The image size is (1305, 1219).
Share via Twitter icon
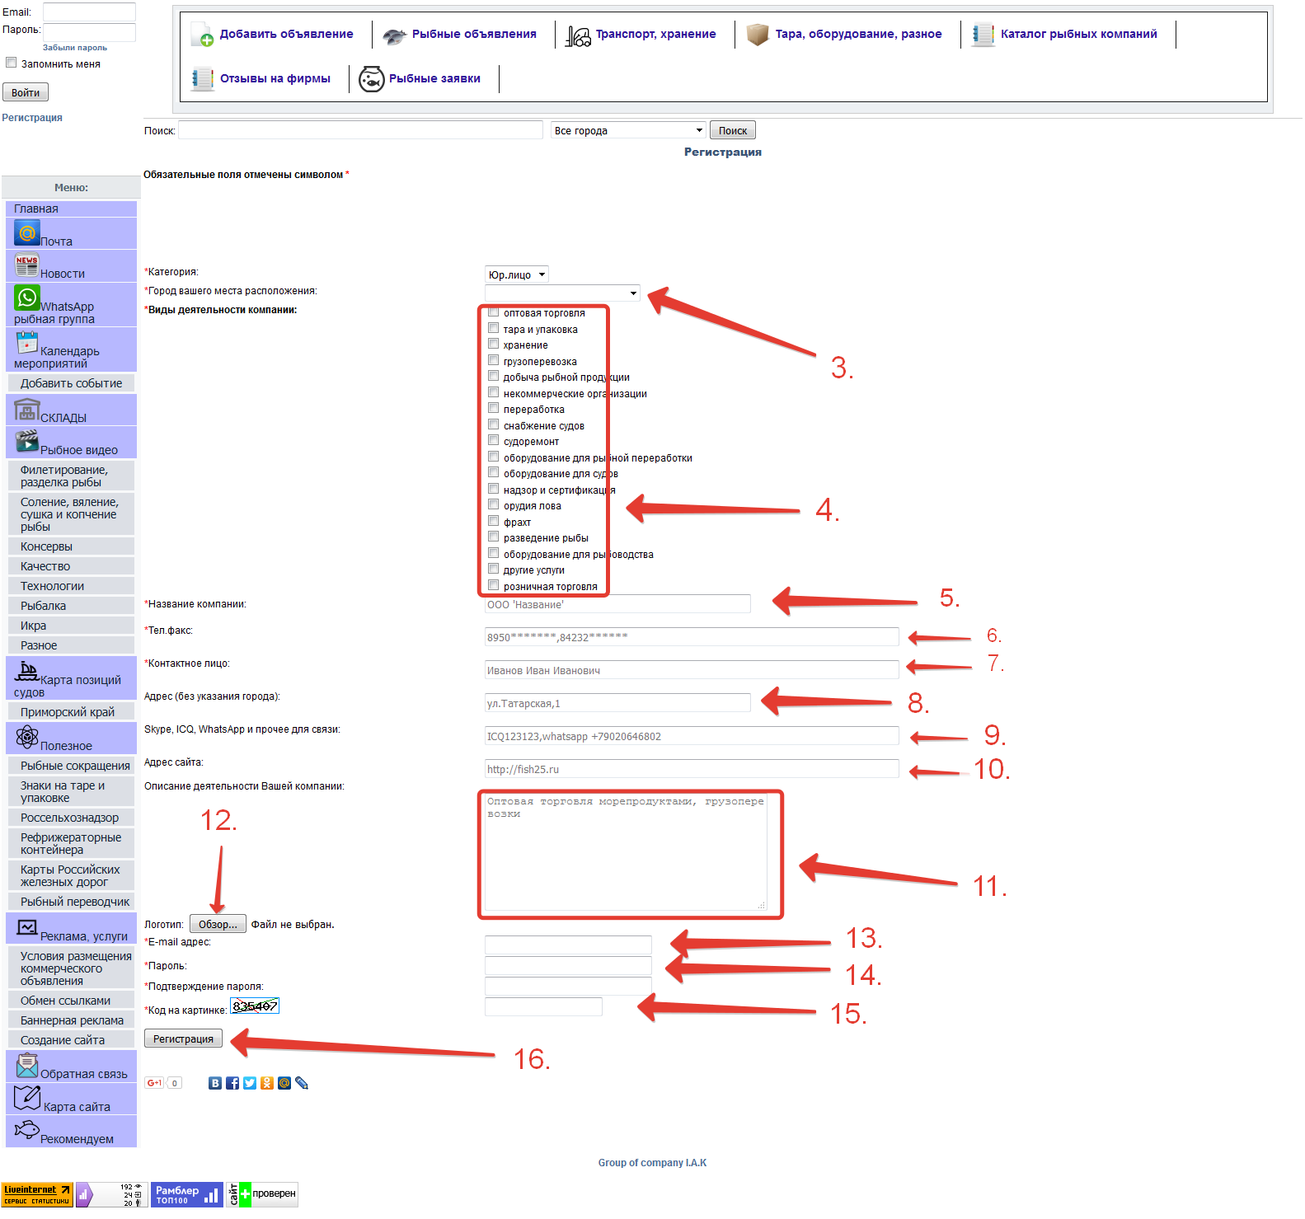click(x=250, y=1083)
